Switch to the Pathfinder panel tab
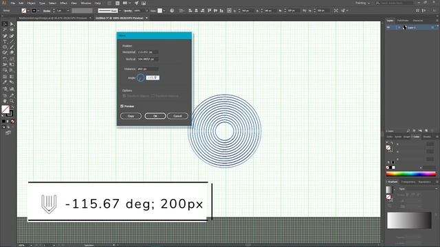 click(x=403, y=21)
